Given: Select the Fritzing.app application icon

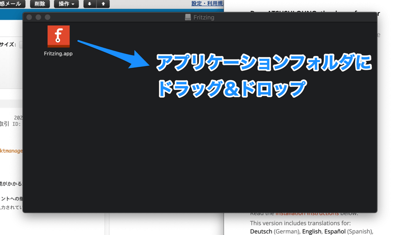Looking at the screenshot, I should coord(59,36).
